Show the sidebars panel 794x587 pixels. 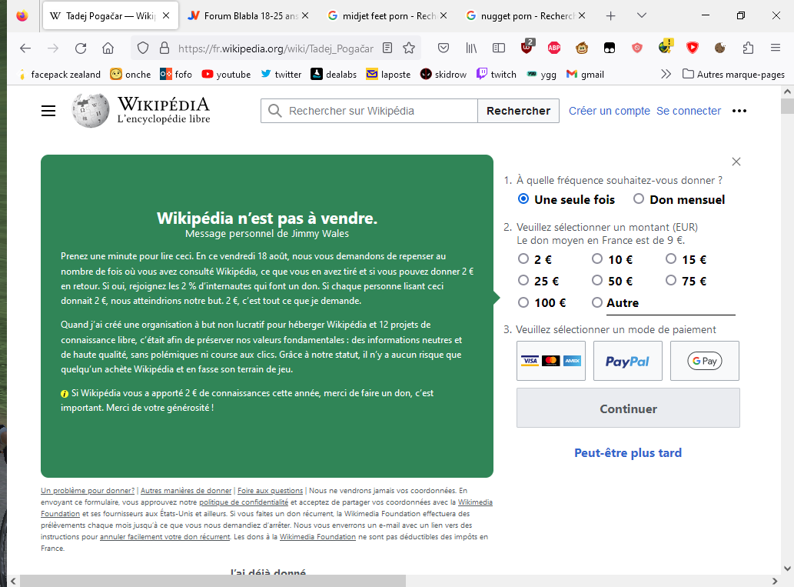[x=499, y=48]
